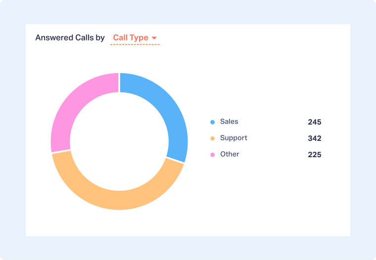
Task: Select the Sales legend label
Action: [229, 122]
